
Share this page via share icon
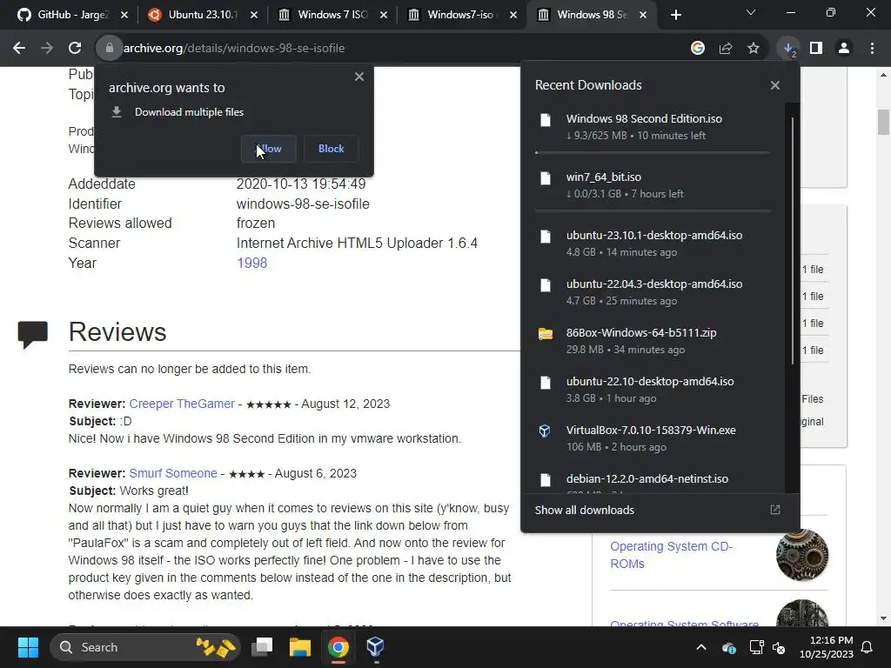726,49
